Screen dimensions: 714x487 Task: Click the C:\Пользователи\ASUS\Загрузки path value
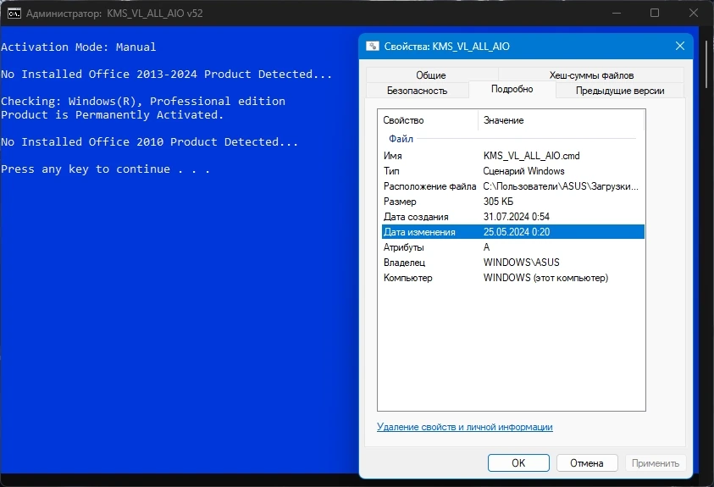[561, 186]
